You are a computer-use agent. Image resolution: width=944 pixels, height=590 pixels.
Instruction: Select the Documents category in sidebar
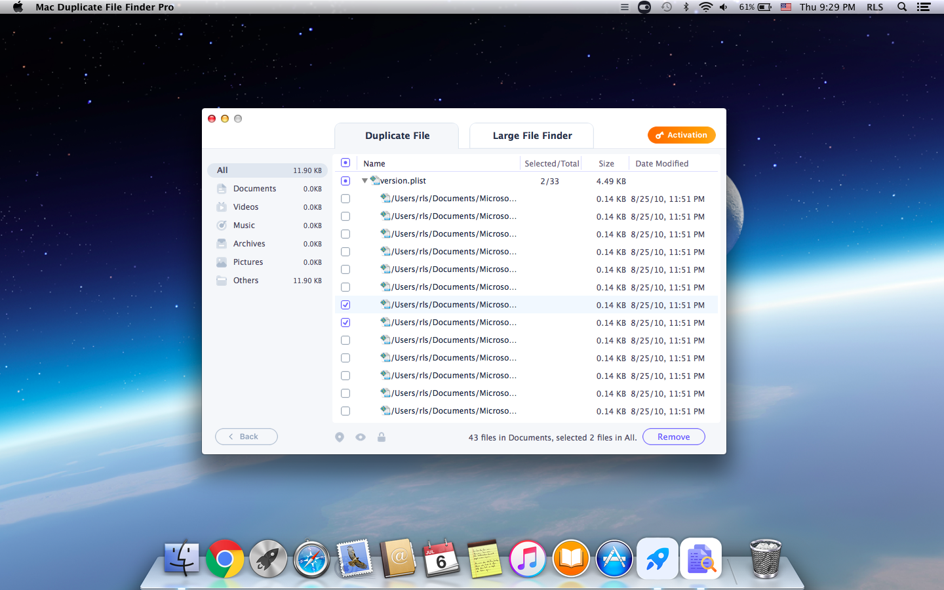pos(254,189)
